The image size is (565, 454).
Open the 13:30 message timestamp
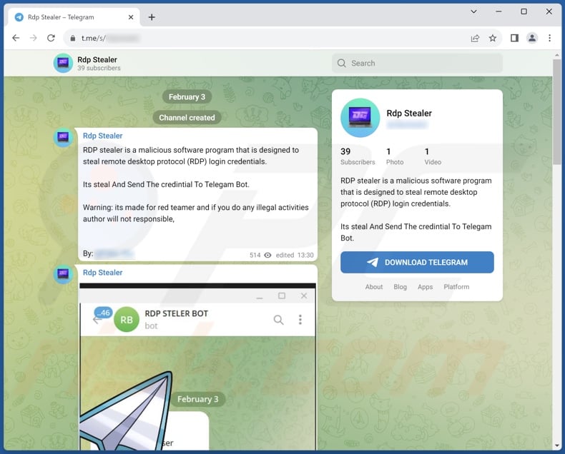305,255
